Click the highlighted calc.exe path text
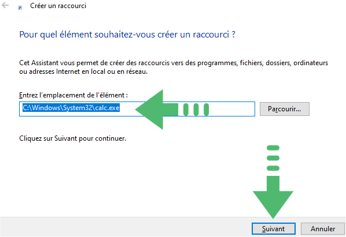 [71, 108]
